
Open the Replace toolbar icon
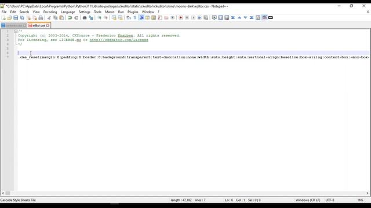[91, 18]
